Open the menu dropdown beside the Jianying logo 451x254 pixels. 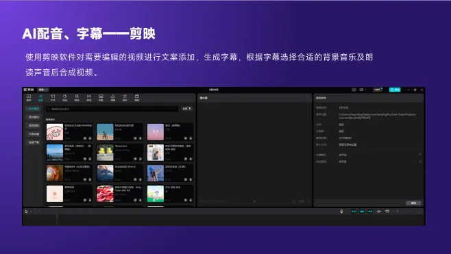coord(43,90)
